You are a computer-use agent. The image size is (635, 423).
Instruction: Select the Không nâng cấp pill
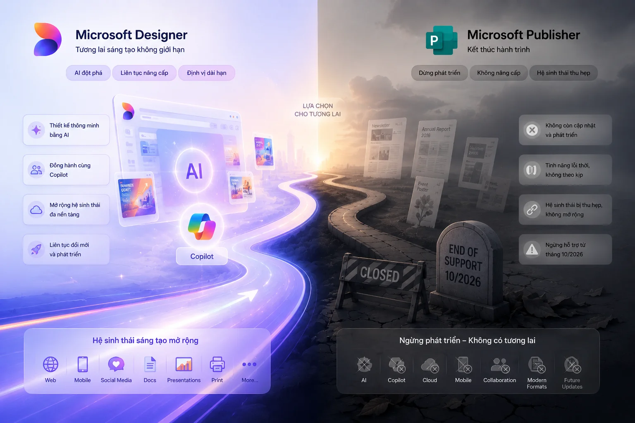tap(499, 73)
